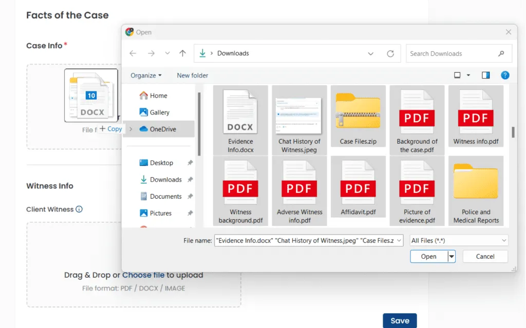Close the Open dialog

coord(509,32)
